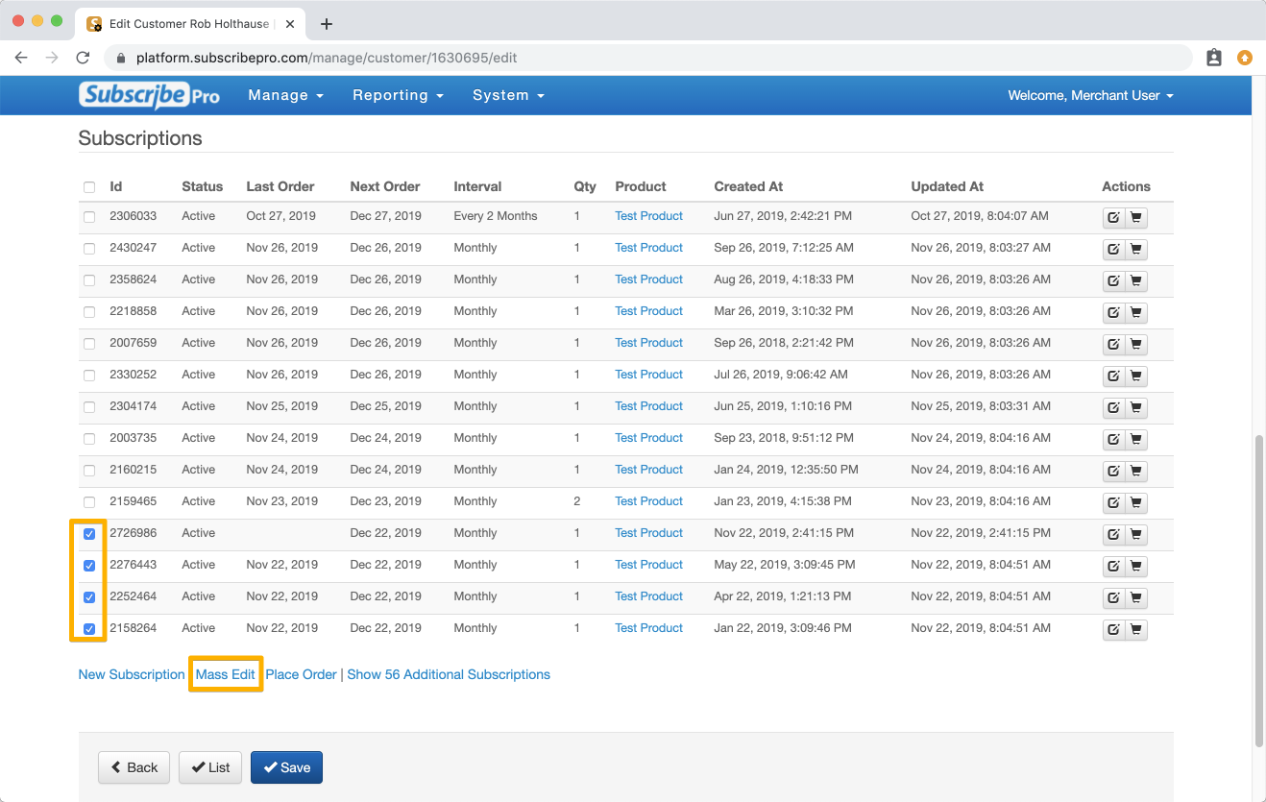Cart icon in row 2304174

[1136, 408]
